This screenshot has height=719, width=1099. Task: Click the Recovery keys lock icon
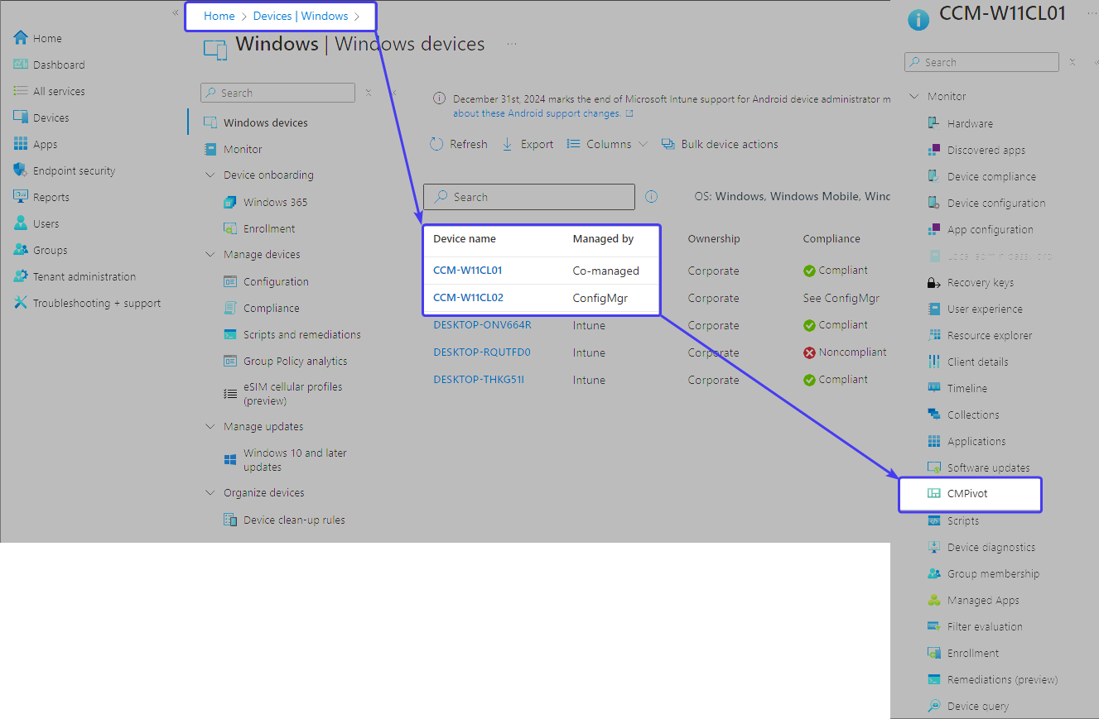[933, 282]
